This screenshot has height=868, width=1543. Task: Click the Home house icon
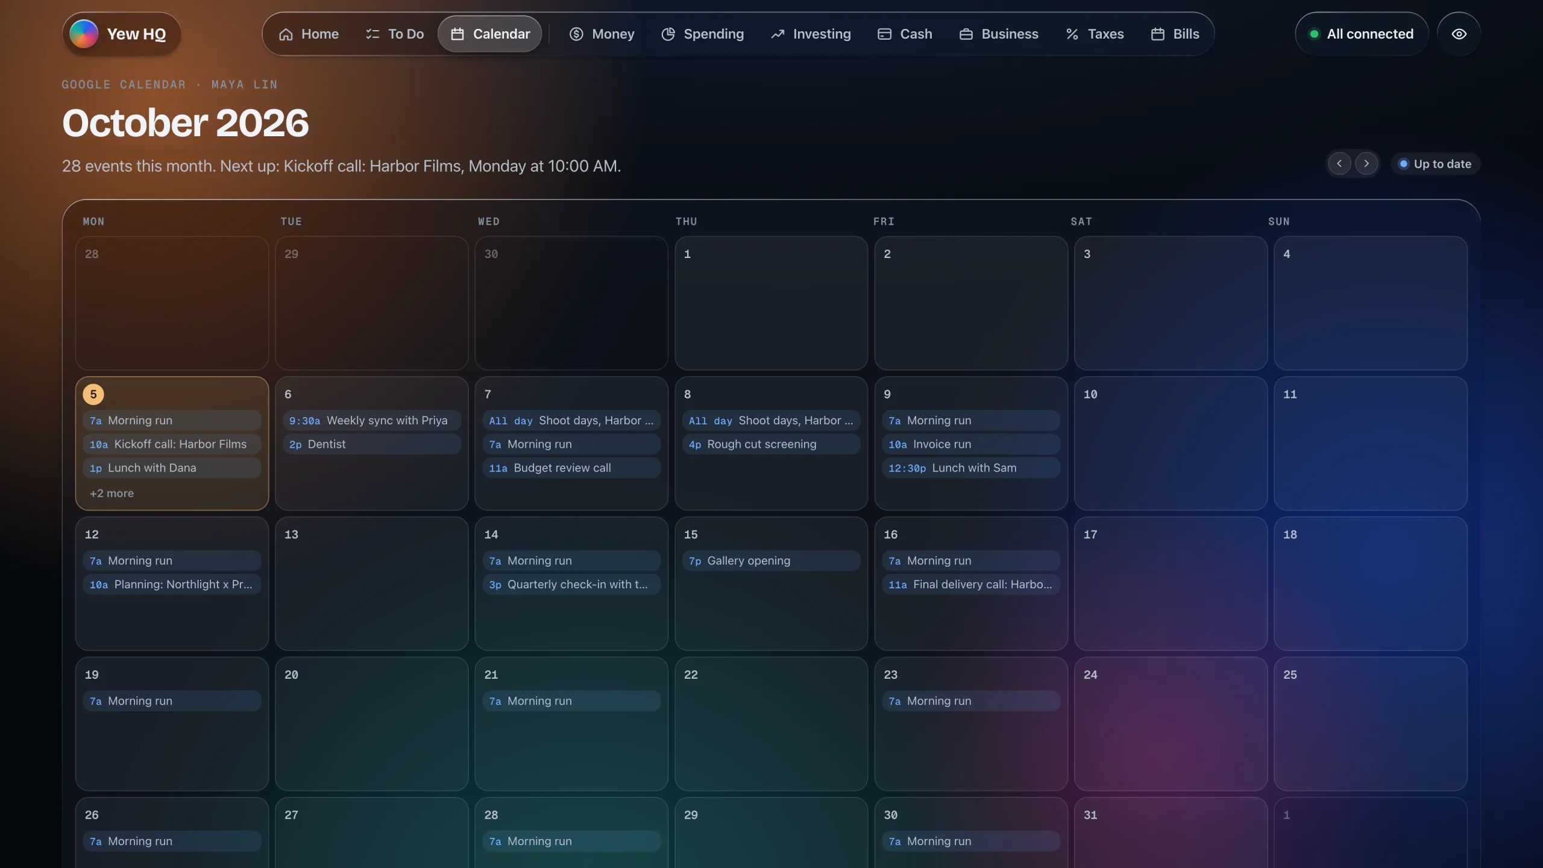[286, 34]
